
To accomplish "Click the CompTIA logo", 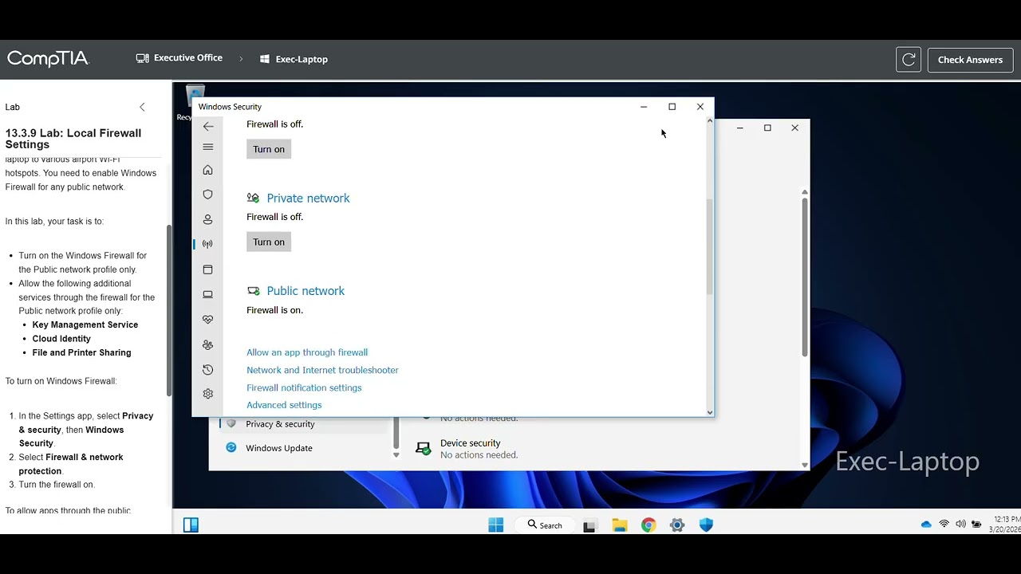I will (48, 59).
